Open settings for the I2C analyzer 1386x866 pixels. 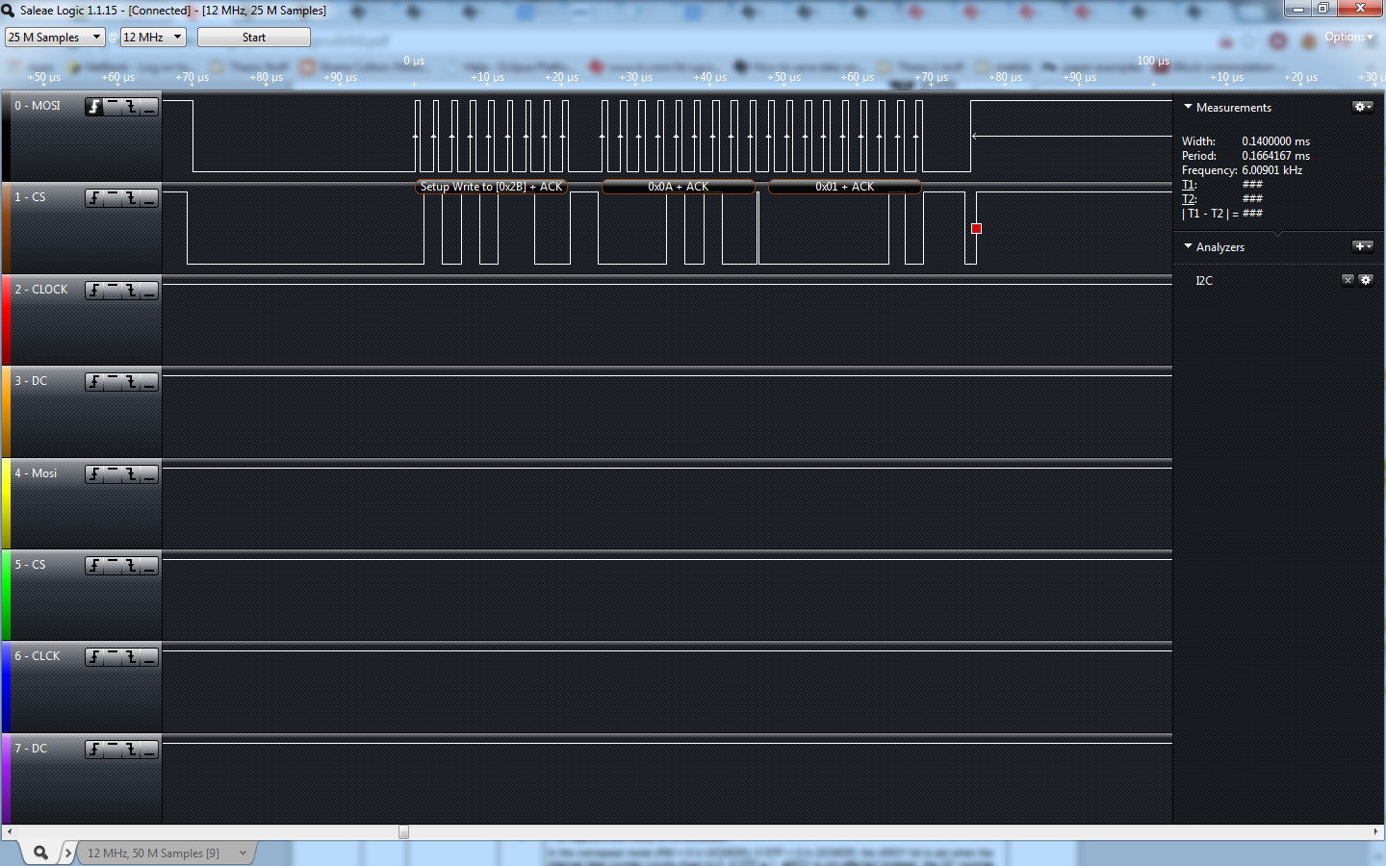(1366, 280)
